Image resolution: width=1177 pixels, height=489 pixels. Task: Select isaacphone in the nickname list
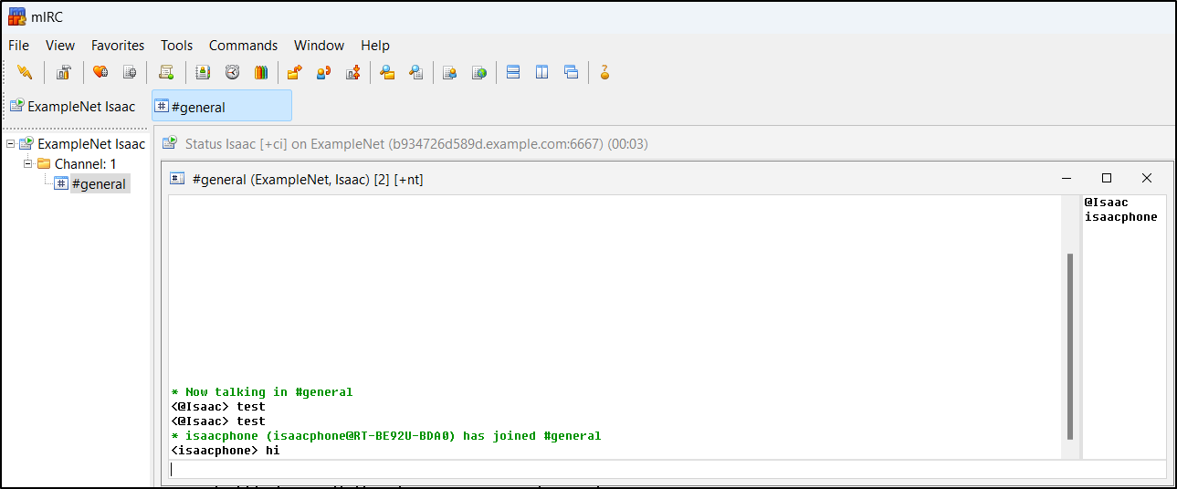pyautogui.click(x=1120, y=217)
